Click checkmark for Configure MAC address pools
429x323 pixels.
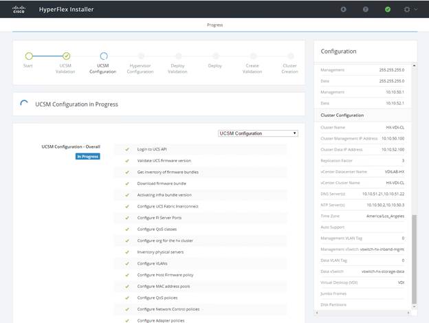click(x=127, y=287)
